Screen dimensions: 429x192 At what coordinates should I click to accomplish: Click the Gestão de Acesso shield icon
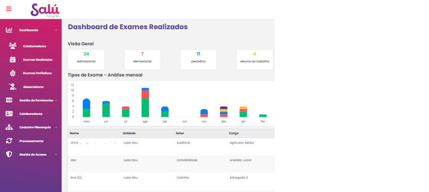pyautogui.click(x=9, y=154)
